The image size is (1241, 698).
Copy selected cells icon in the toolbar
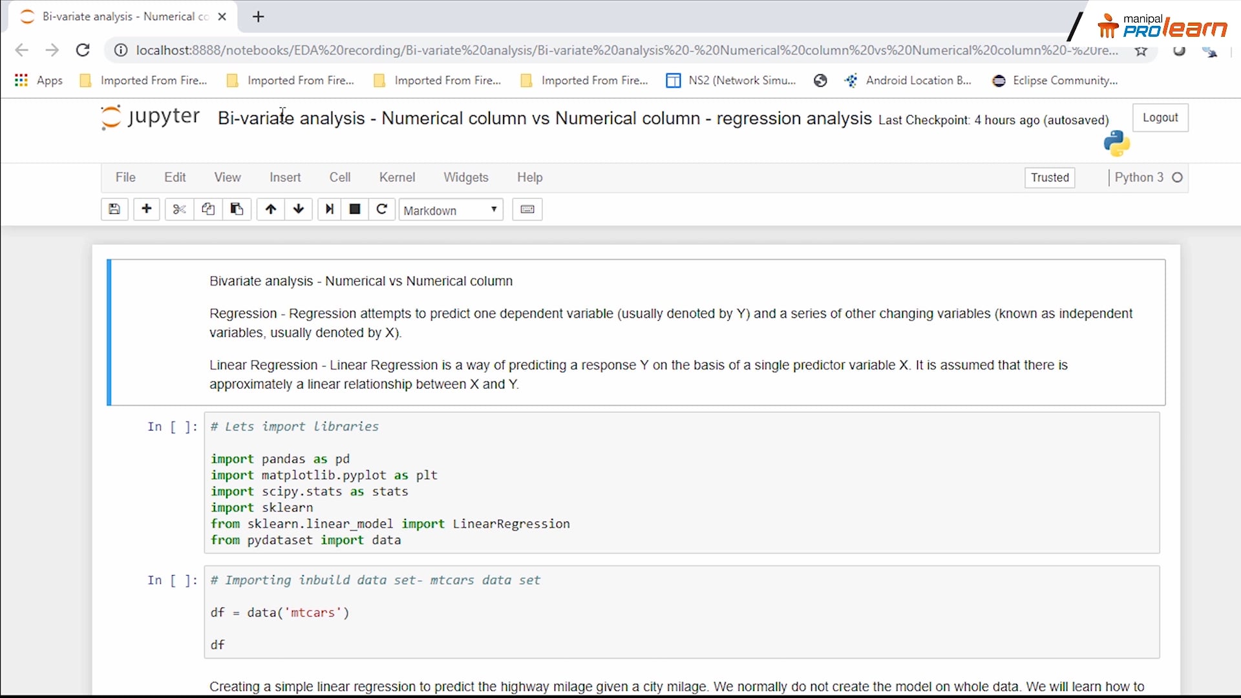pos(208,209)
